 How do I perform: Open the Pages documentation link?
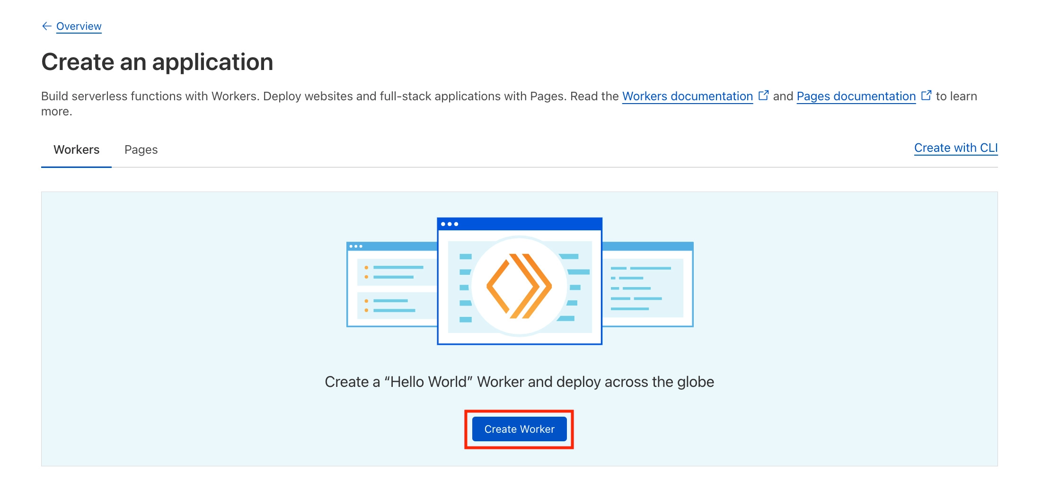pyautogui.click(x=856, y=96)
